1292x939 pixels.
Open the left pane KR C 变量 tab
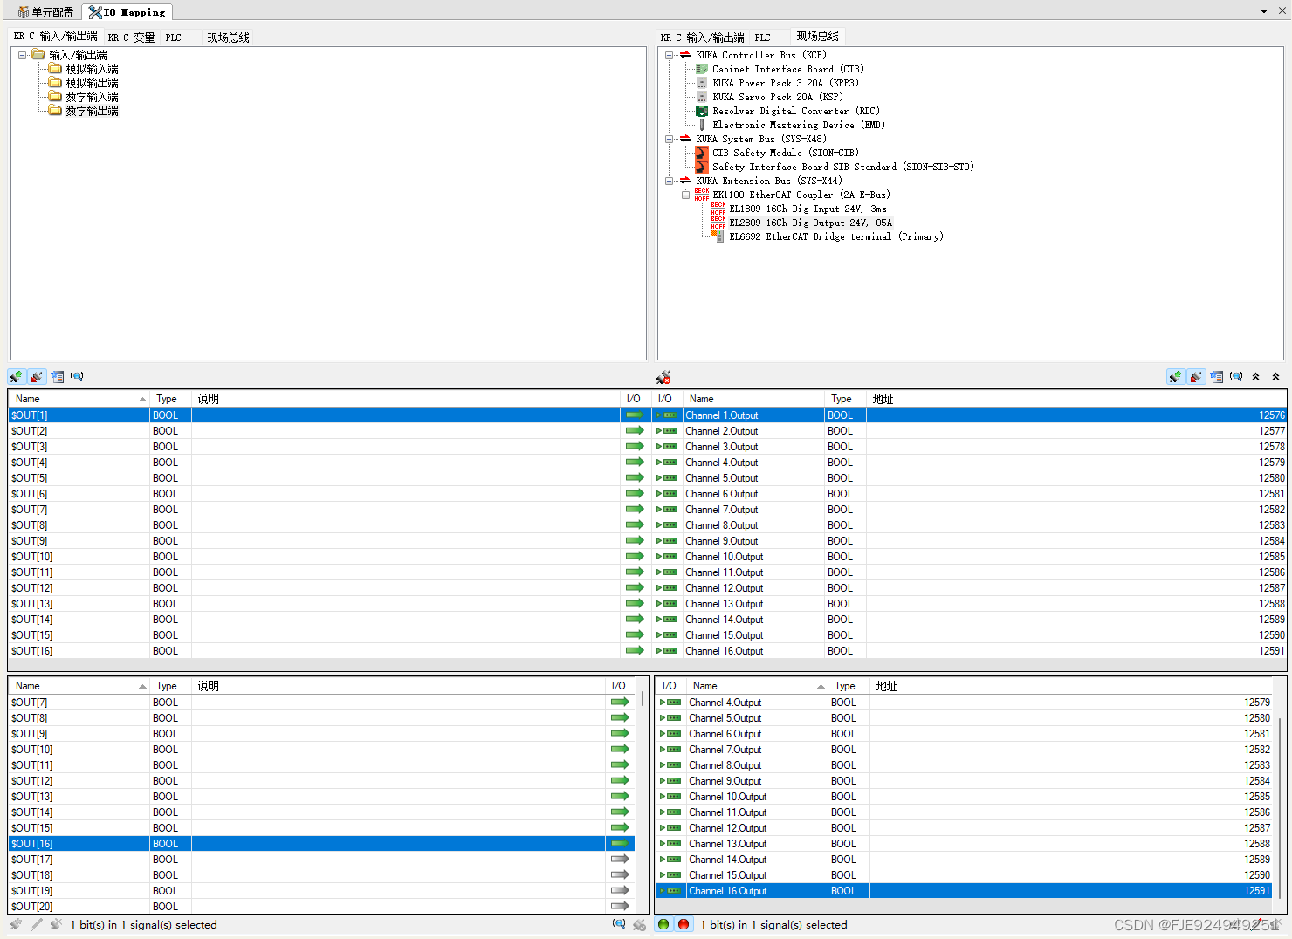click(x=131, y=38)
